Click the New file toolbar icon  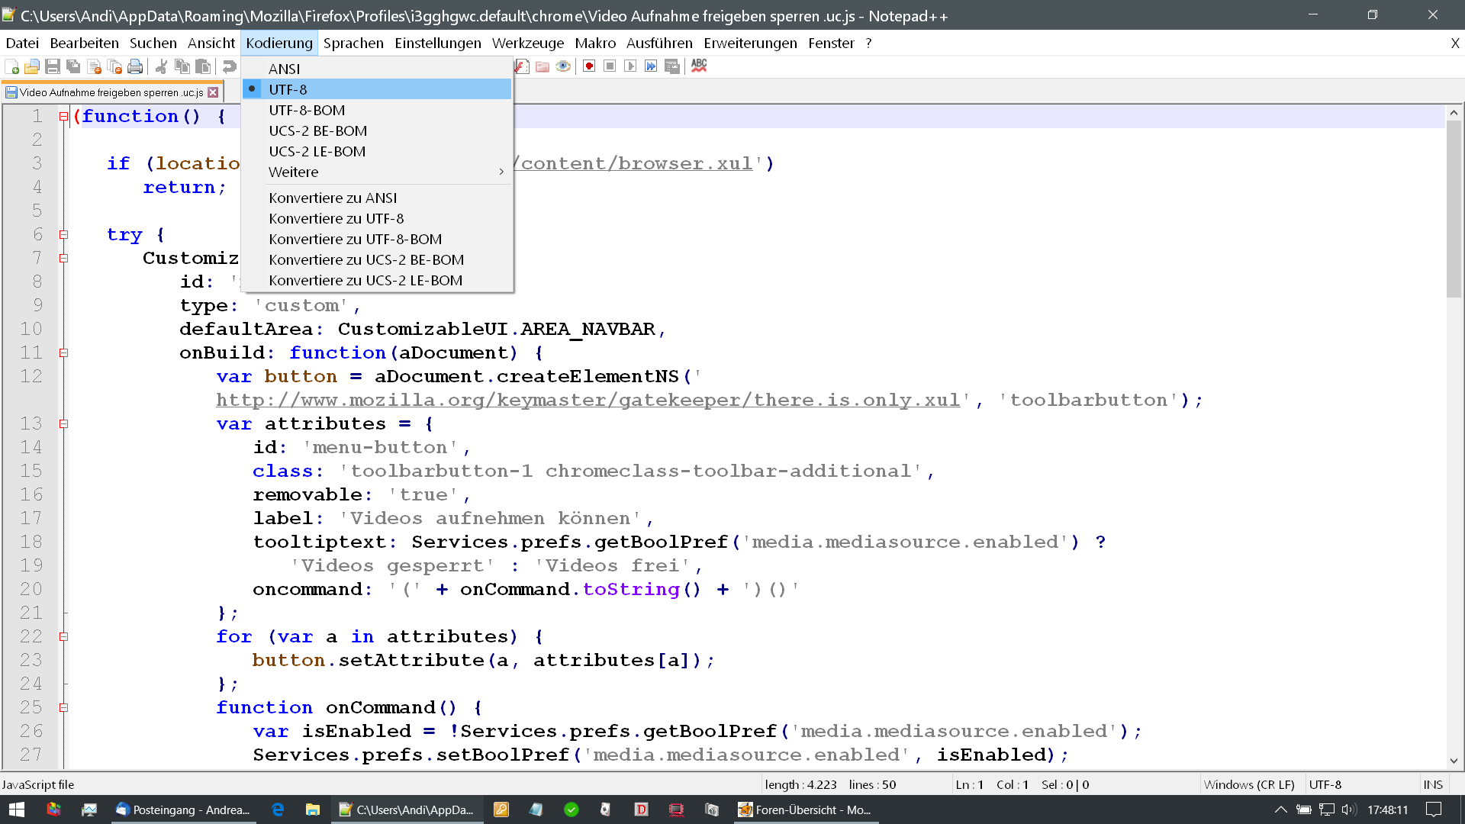click(12, 67)
